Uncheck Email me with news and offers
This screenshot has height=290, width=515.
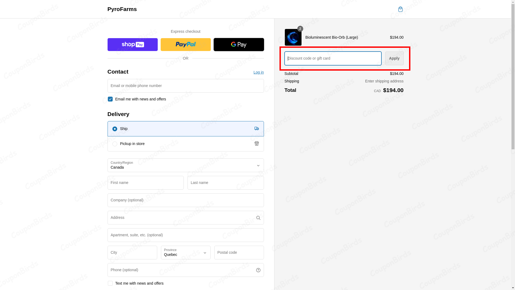[110, 99]
